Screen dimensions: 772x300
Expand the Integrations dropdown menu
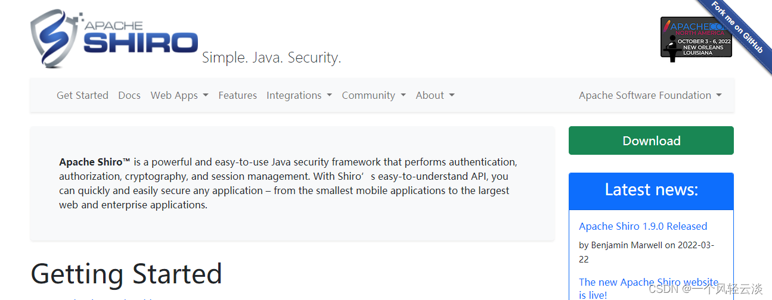point(299,95)
